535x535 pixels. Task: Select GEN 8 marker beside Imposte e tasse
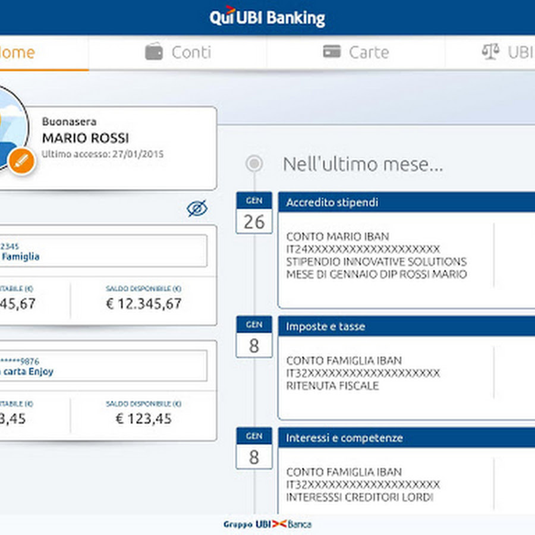click(x=254, y=337)
